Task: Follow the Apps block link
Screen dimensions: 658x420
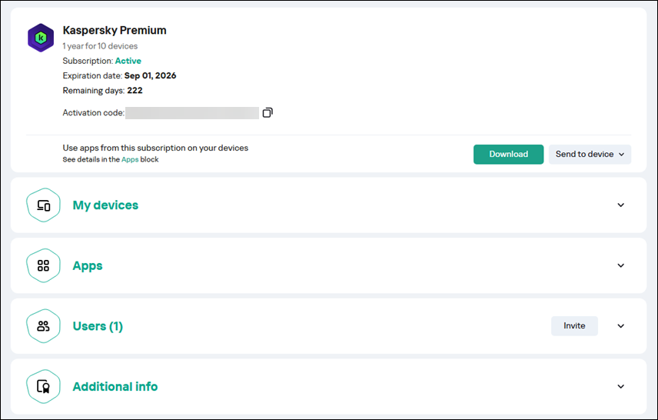Action: [130, 160]
